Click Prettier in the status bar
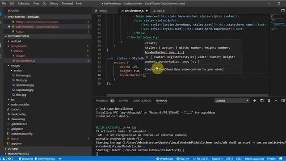Viewport: 286px width, 161px height. pyautogui.click(x=271, y=159)
